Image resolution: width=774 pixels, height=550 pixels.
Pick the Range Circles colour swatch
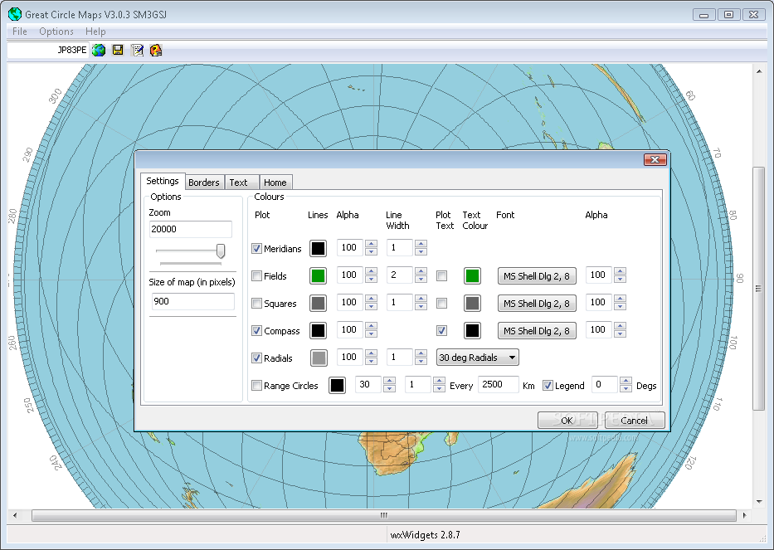pyautogui.click(x=337, y=385)
